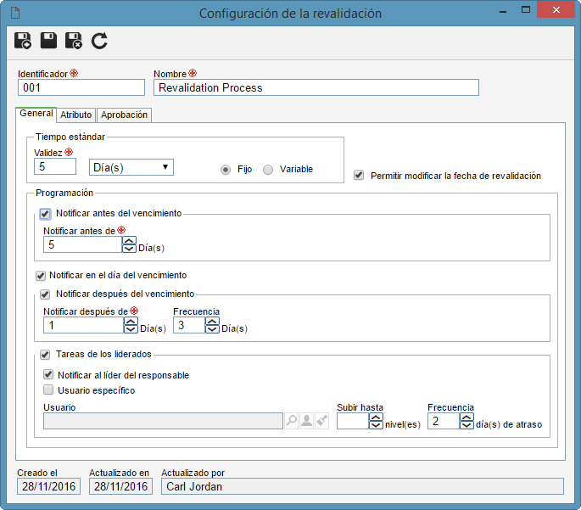Viewport: 581px width, 510px height.
Task: Click the greyed Usuario text field
Action: [x=163, y=421]
